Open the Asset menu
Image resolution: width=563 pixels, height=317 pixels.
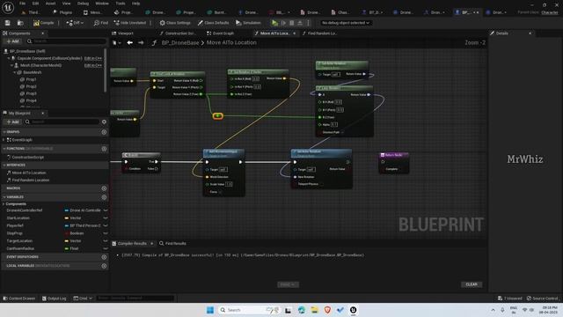(50, 4)
